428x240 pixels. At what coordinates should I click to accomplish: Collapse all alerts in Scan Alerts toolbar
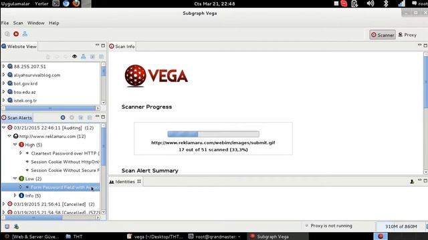(90, 117)
